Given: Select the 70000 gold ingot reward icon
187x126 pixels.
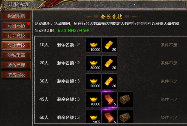Looking at the screenshot, I should coord(93,99).
